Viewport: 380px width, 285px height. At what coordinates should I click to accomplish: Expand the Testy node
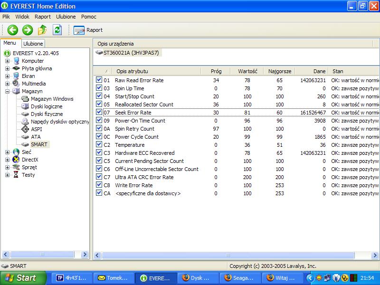pyautogui.click(x=7, y=175)
